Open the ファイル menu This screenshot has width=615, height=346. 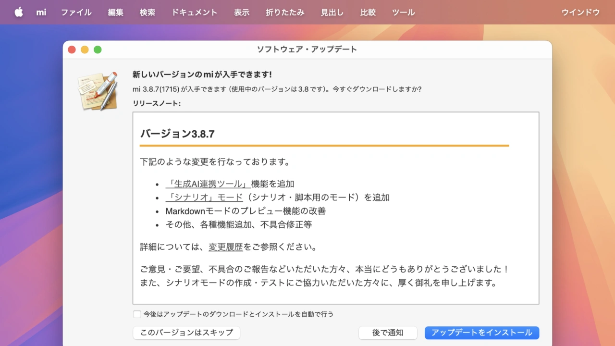coord(76,12)
